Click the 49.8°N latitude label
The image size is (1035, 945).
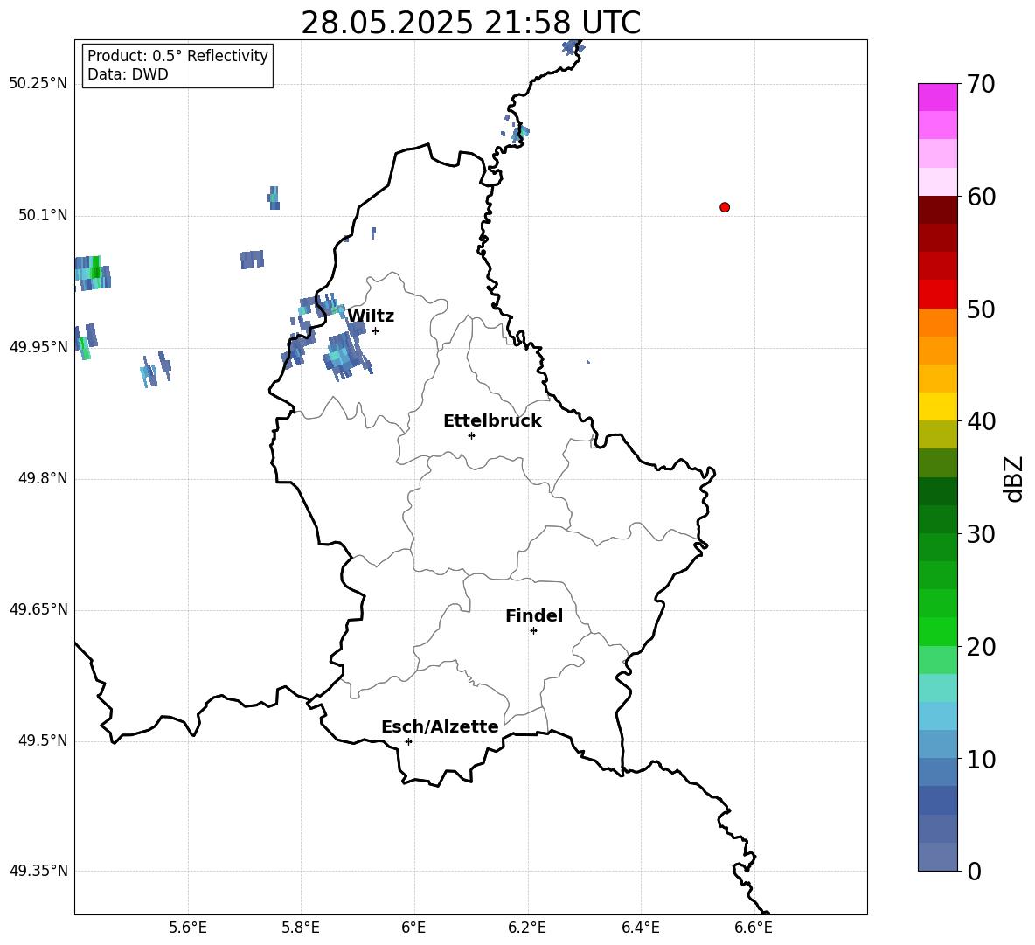click(43, 478)
